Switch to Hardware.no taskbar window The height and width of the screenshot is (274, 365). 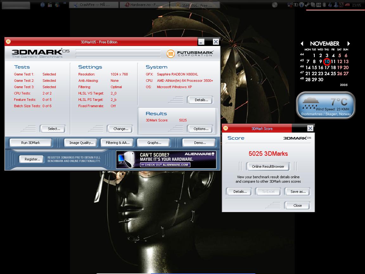click(x=144, y=5)
